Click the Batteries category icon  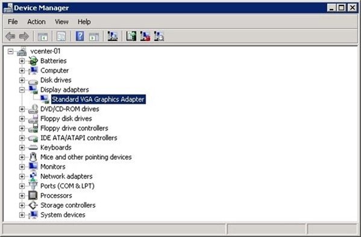click(x=33, y=61)
